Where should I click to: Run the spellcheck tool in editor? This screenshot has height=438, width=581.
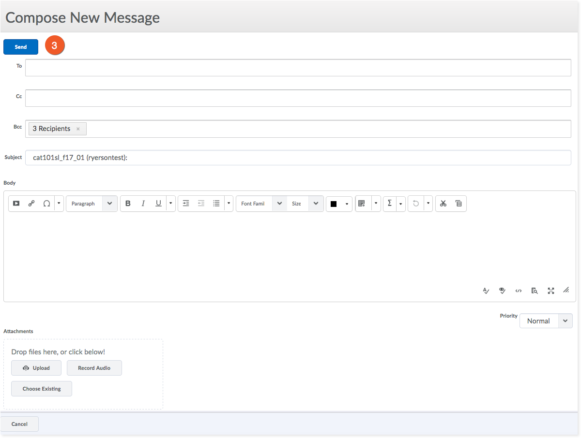tap(486, 291)
